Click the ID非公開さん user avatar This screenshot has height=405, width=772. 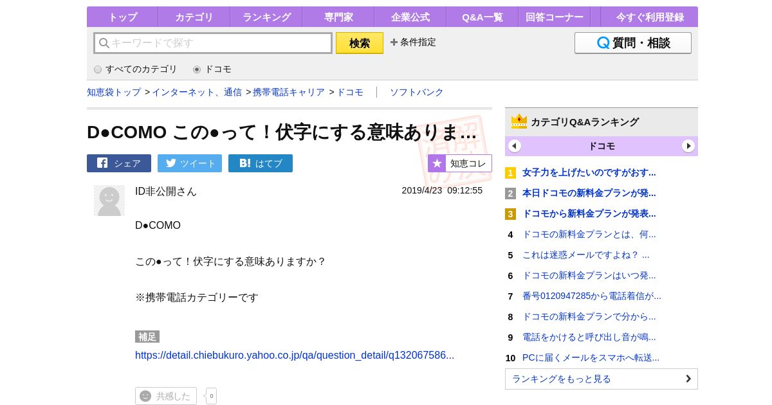coord(109,201)
